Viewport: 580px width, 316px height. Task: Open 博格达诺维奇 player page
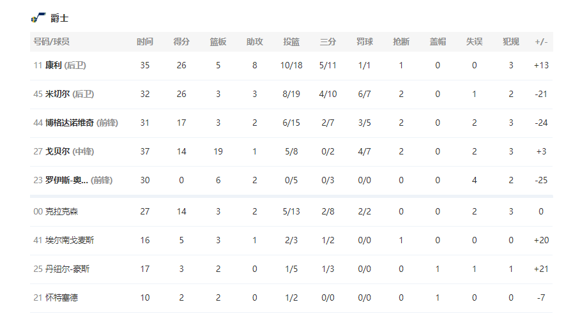pos(70,123)
